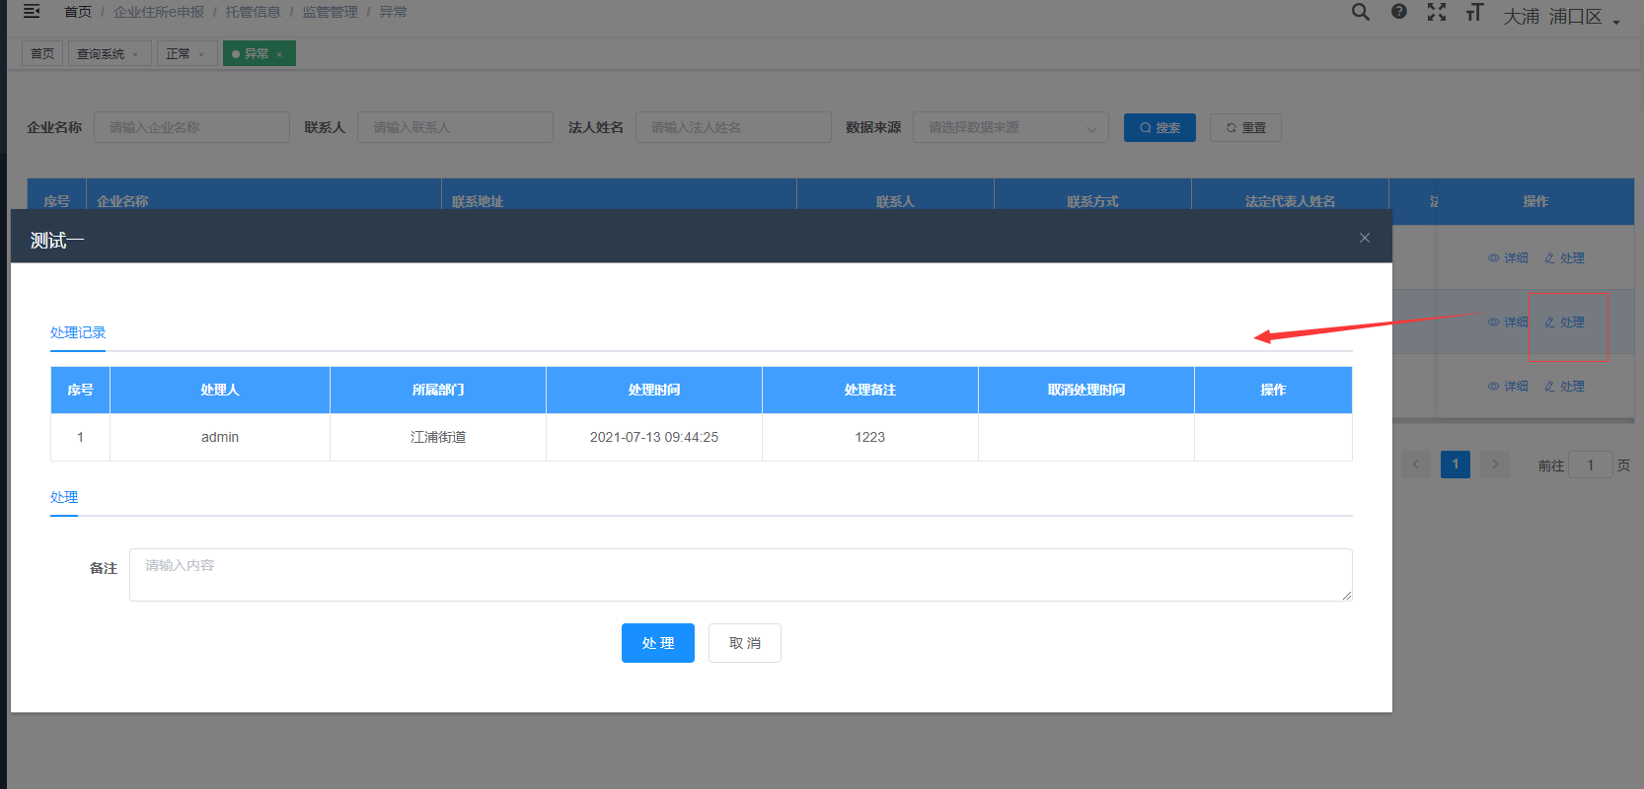The height and width of the screenshot is (789, 1644).
Task: Open 处理 in the first table row
Action: tap(1564, 258)
